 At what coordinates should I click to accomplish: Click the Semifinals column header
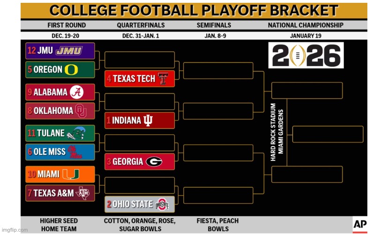coord(214,25)
